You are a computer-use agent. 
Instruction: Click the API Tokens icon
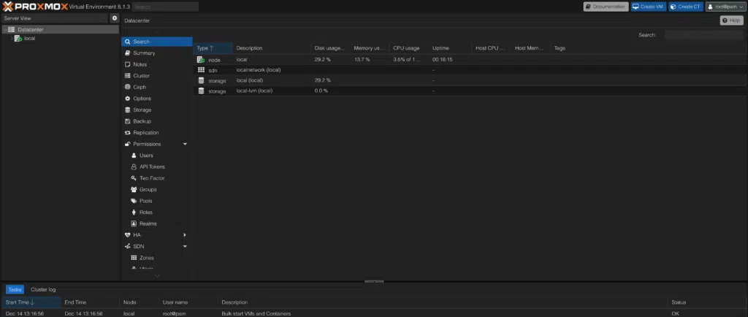pos(134,167)
